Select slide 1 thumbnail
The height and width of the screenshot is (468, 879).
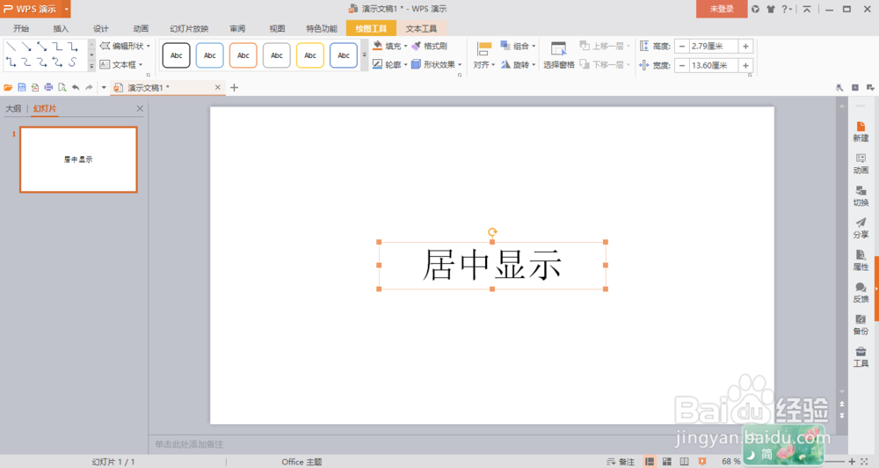(x=78, y=159)
